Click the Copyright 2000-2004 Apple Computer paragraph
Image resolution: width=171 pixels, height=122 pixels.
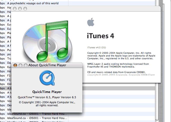pyautogui.click(x=121, y=56)
